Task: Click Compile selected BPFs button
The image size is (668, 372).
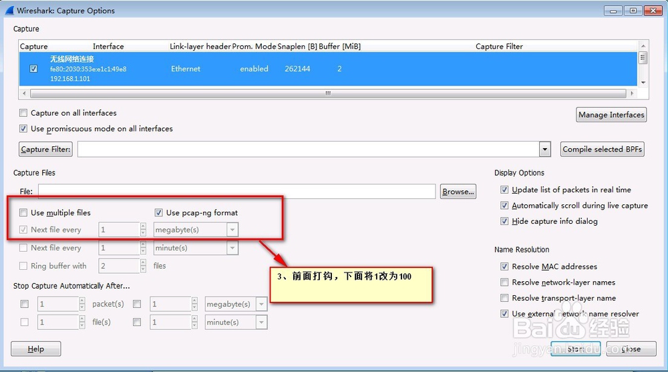Action: [x=602, y=149]
